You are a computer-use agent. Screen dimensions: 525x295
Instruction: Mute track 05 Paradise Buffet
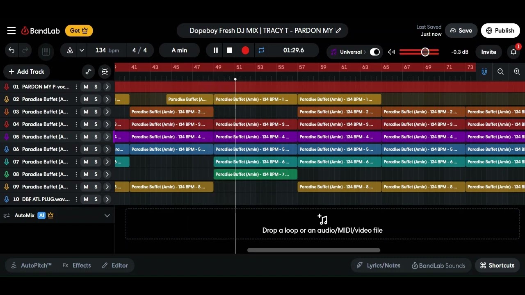tap(86, 137)
